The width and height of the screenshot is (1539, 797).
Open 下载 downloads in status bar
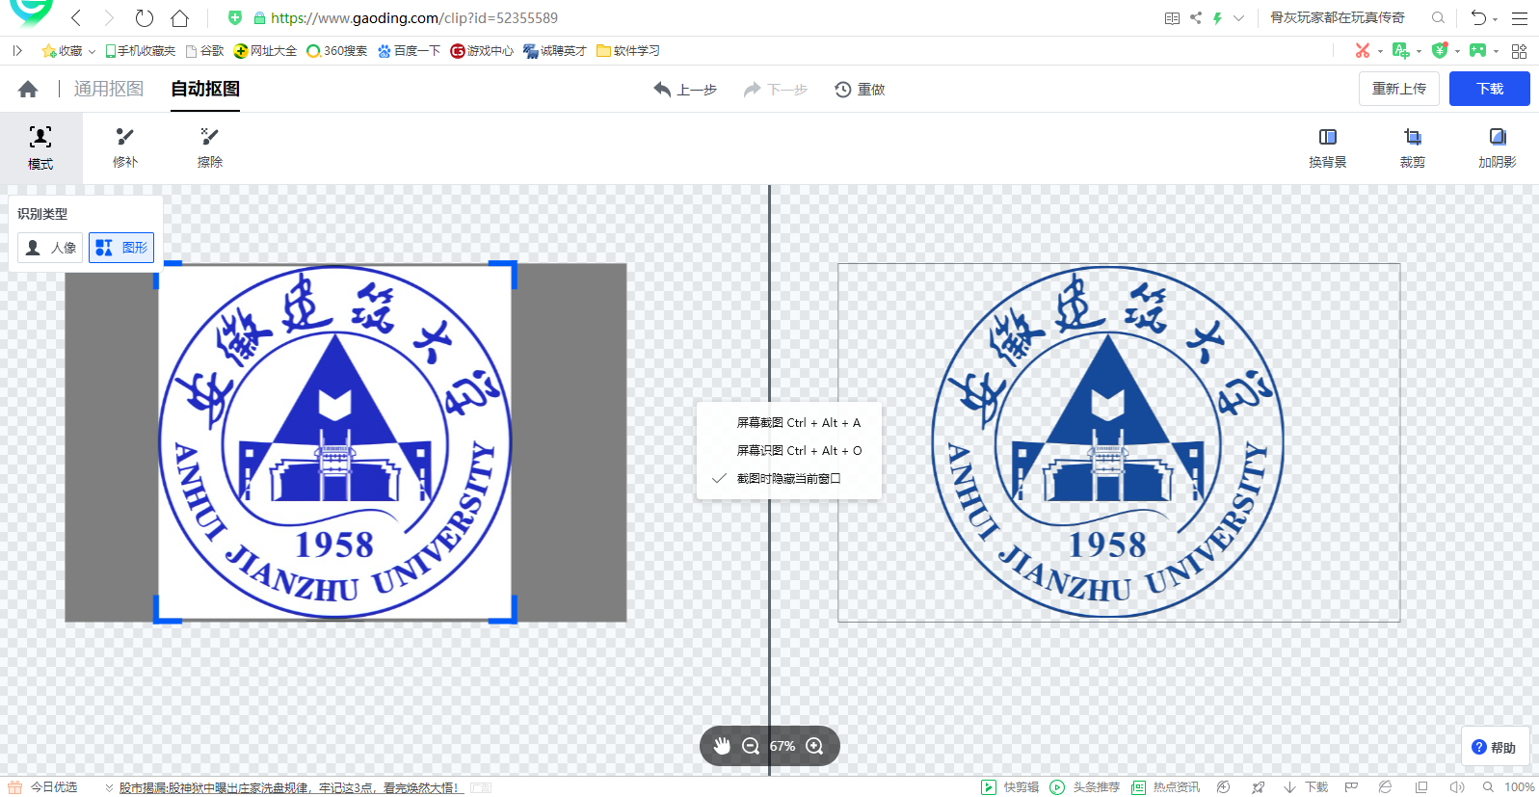pyautogui.click(x=1306, y=787)
